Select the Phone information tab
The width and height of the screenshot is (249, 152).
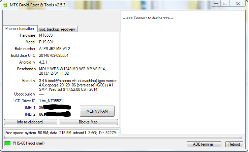tap(20, 29)
